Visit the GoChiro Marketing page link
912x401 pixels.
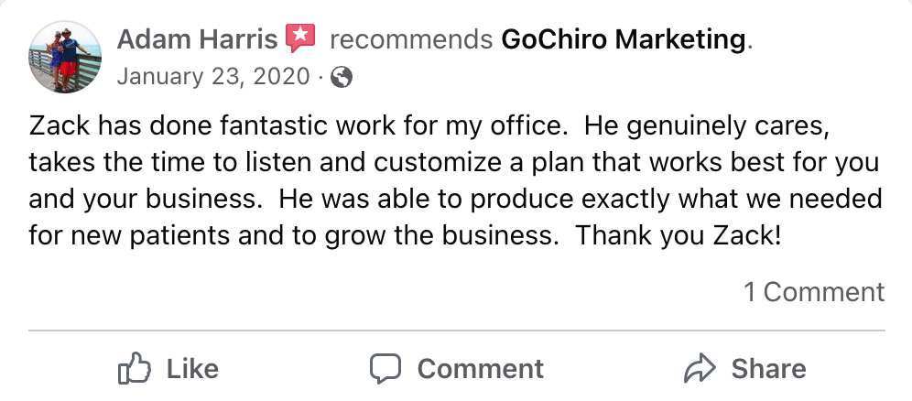tap(624, 39)
